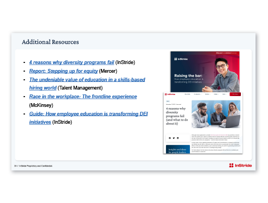Click InStride logo in the webpage header
This screenshot has height=203, width=268.
point(170,94)
